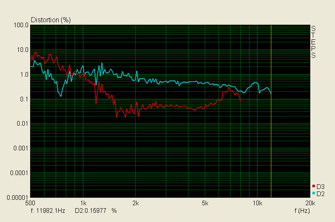The width and height of the screenshot is (335, 222).
Task: Click the 0.1 y-axis label
Action: pos(24,99)
